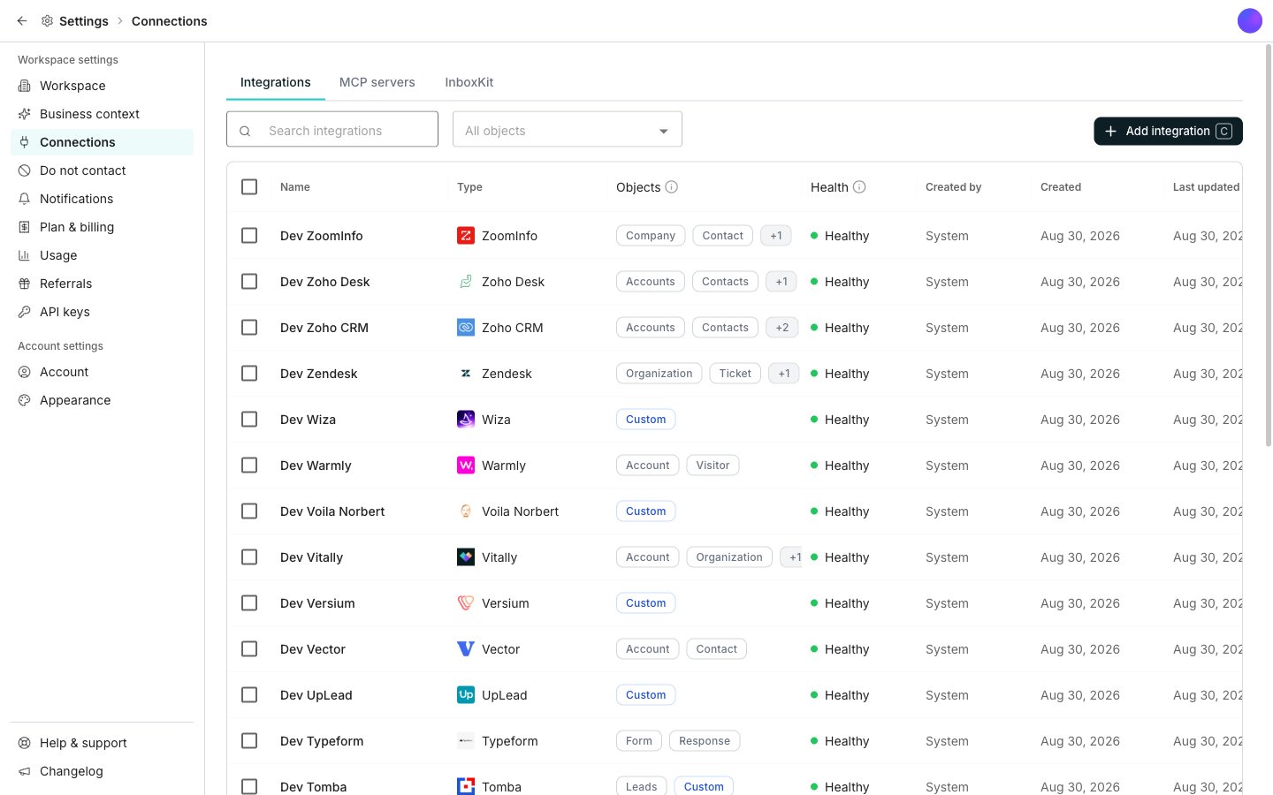Open Plan & billing in sidebar
This screenshot has height=795, width=1273.
click(102, 227)
